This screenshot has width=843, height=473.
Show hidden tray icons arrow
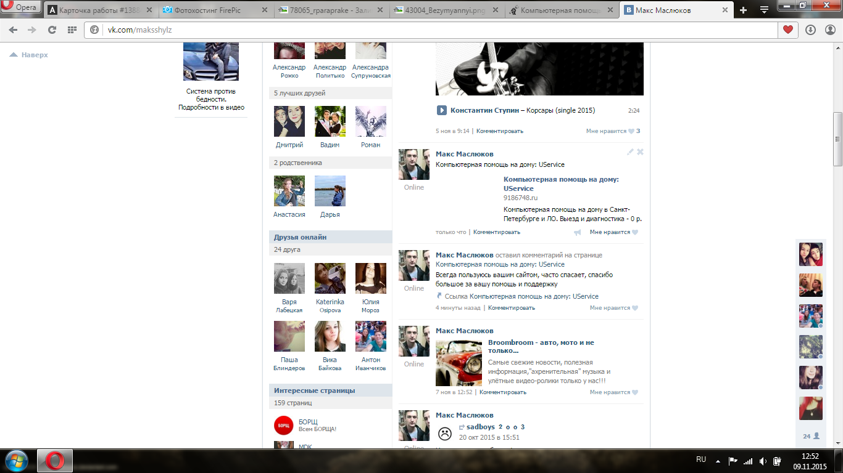[718, 461]
